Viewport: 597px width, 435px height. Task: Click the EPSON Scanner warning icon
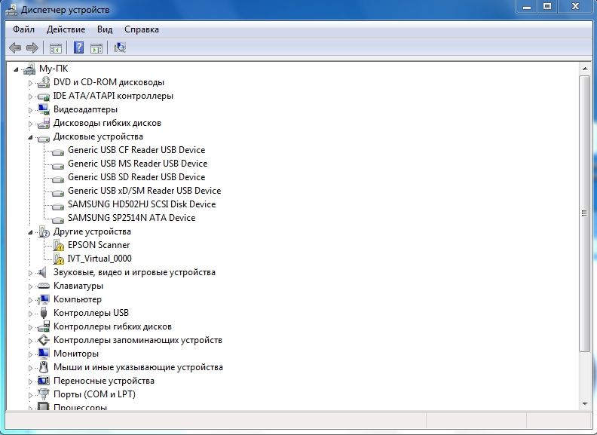(58, 245)
